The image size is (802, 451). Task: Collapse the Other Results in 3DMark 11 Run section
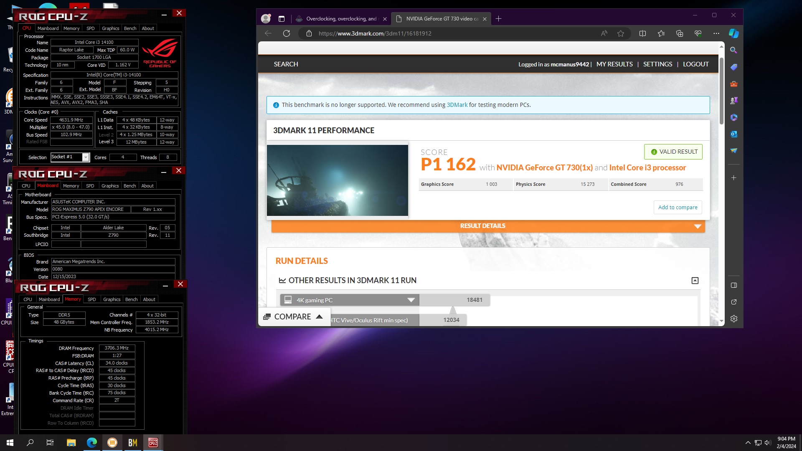(695, 281)
